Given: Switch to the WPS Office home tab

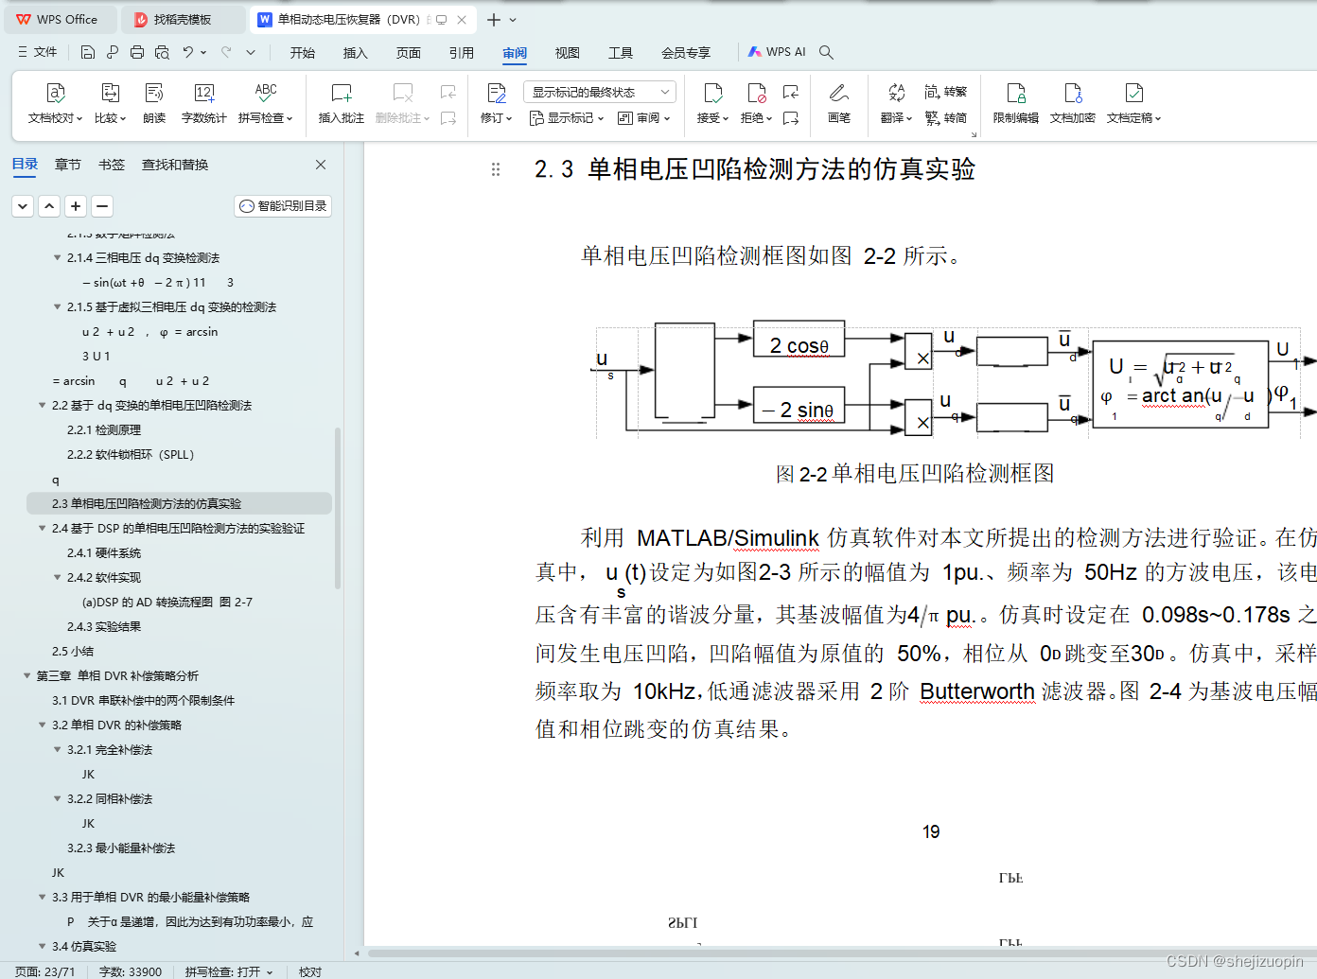Looking at the screenshot, I should (60, 19).
